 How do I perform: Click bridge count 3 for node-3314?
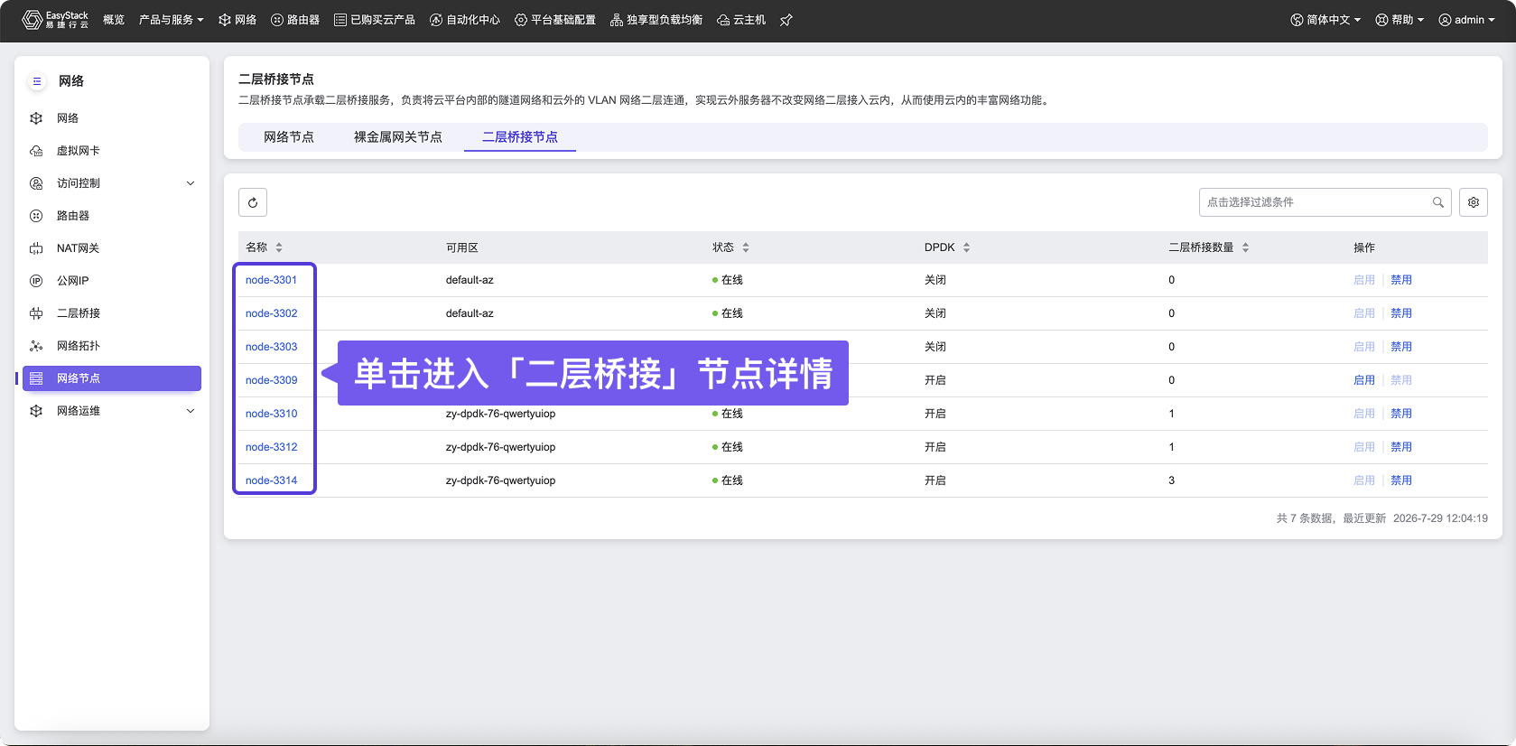coord(1172,480)
